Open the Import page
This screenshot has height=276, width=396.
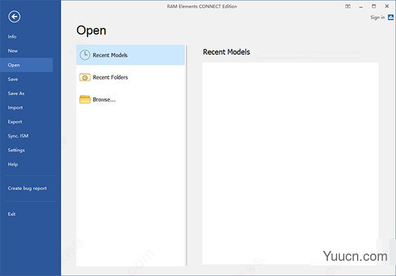click(15, 108)
